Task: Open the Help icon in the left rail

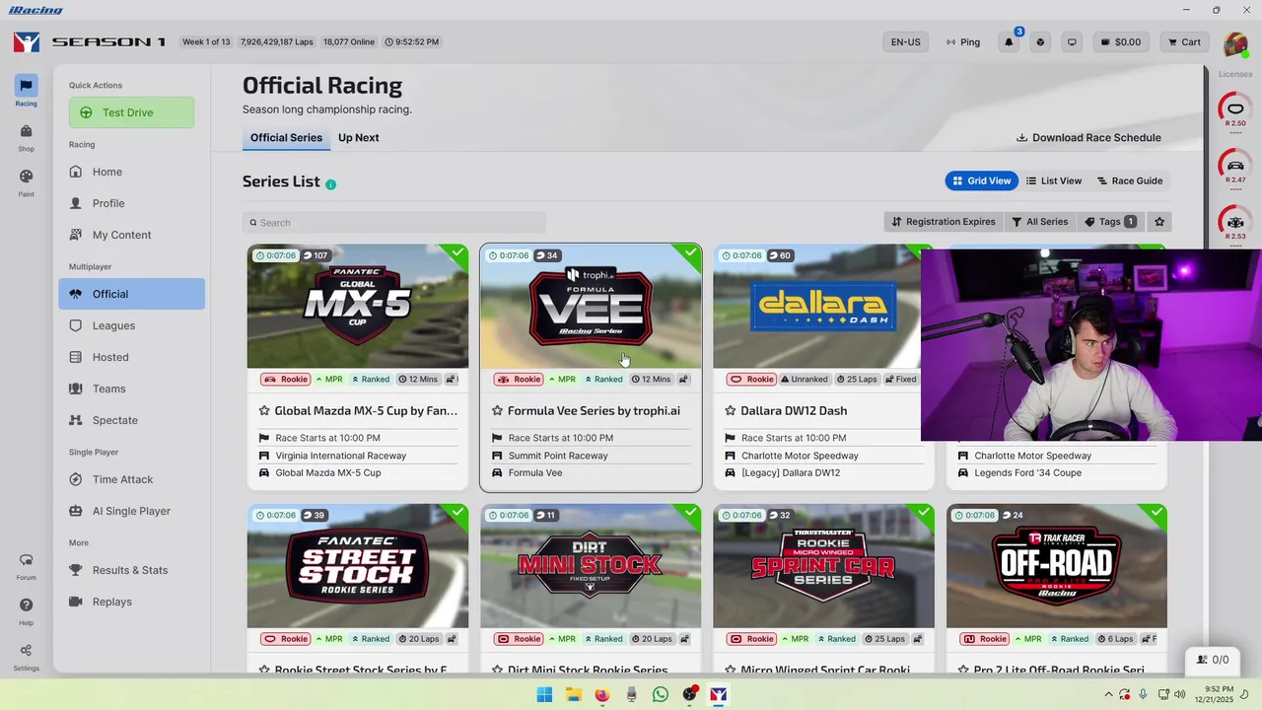Action: 26,611
